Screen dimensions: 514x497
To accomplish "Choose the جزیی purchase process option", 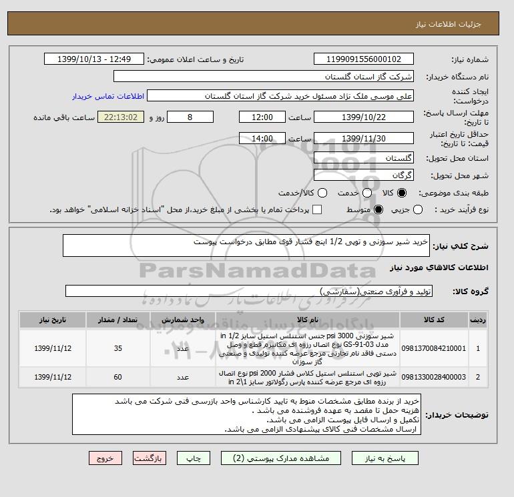I will (418, 209).
